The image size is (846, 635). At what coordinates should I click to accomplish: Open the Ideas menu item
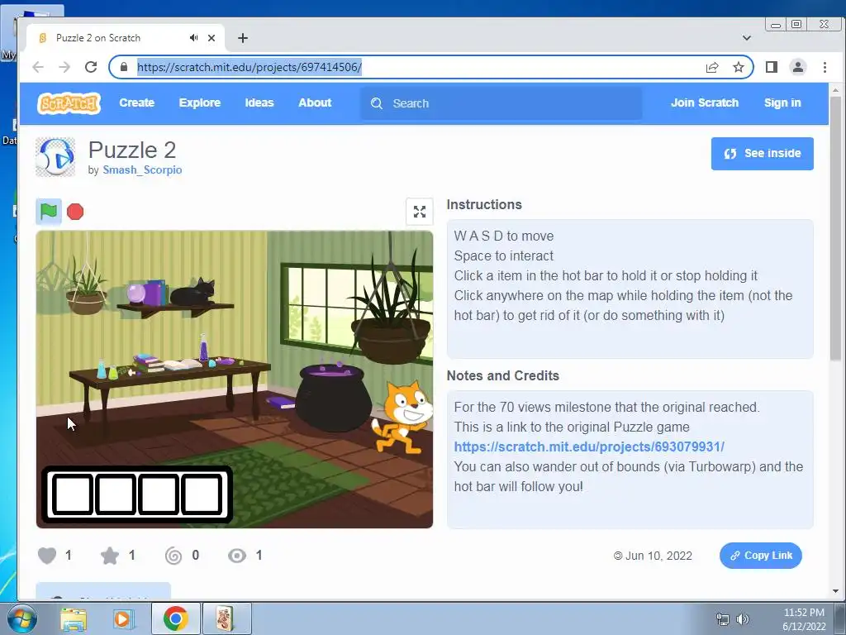pyautogui.click(x=259, y=103)
